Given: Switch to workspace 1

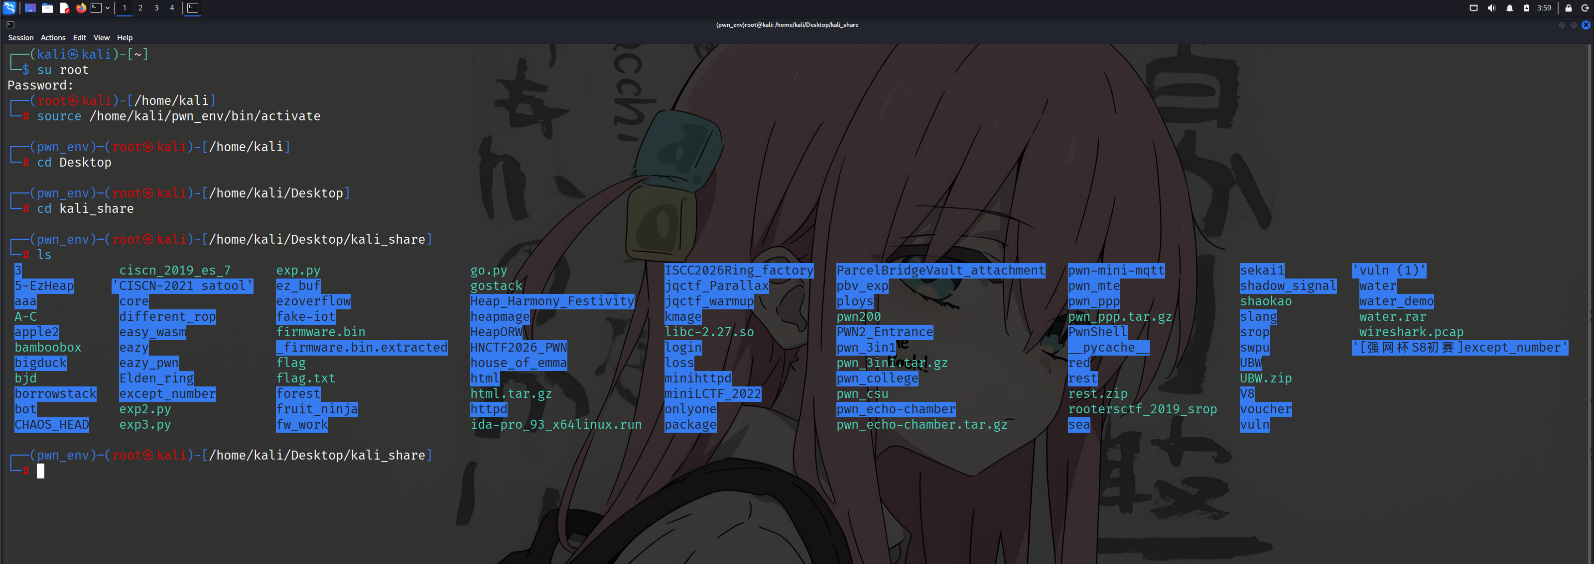Looking at the screenshot, I should [125, 8].
